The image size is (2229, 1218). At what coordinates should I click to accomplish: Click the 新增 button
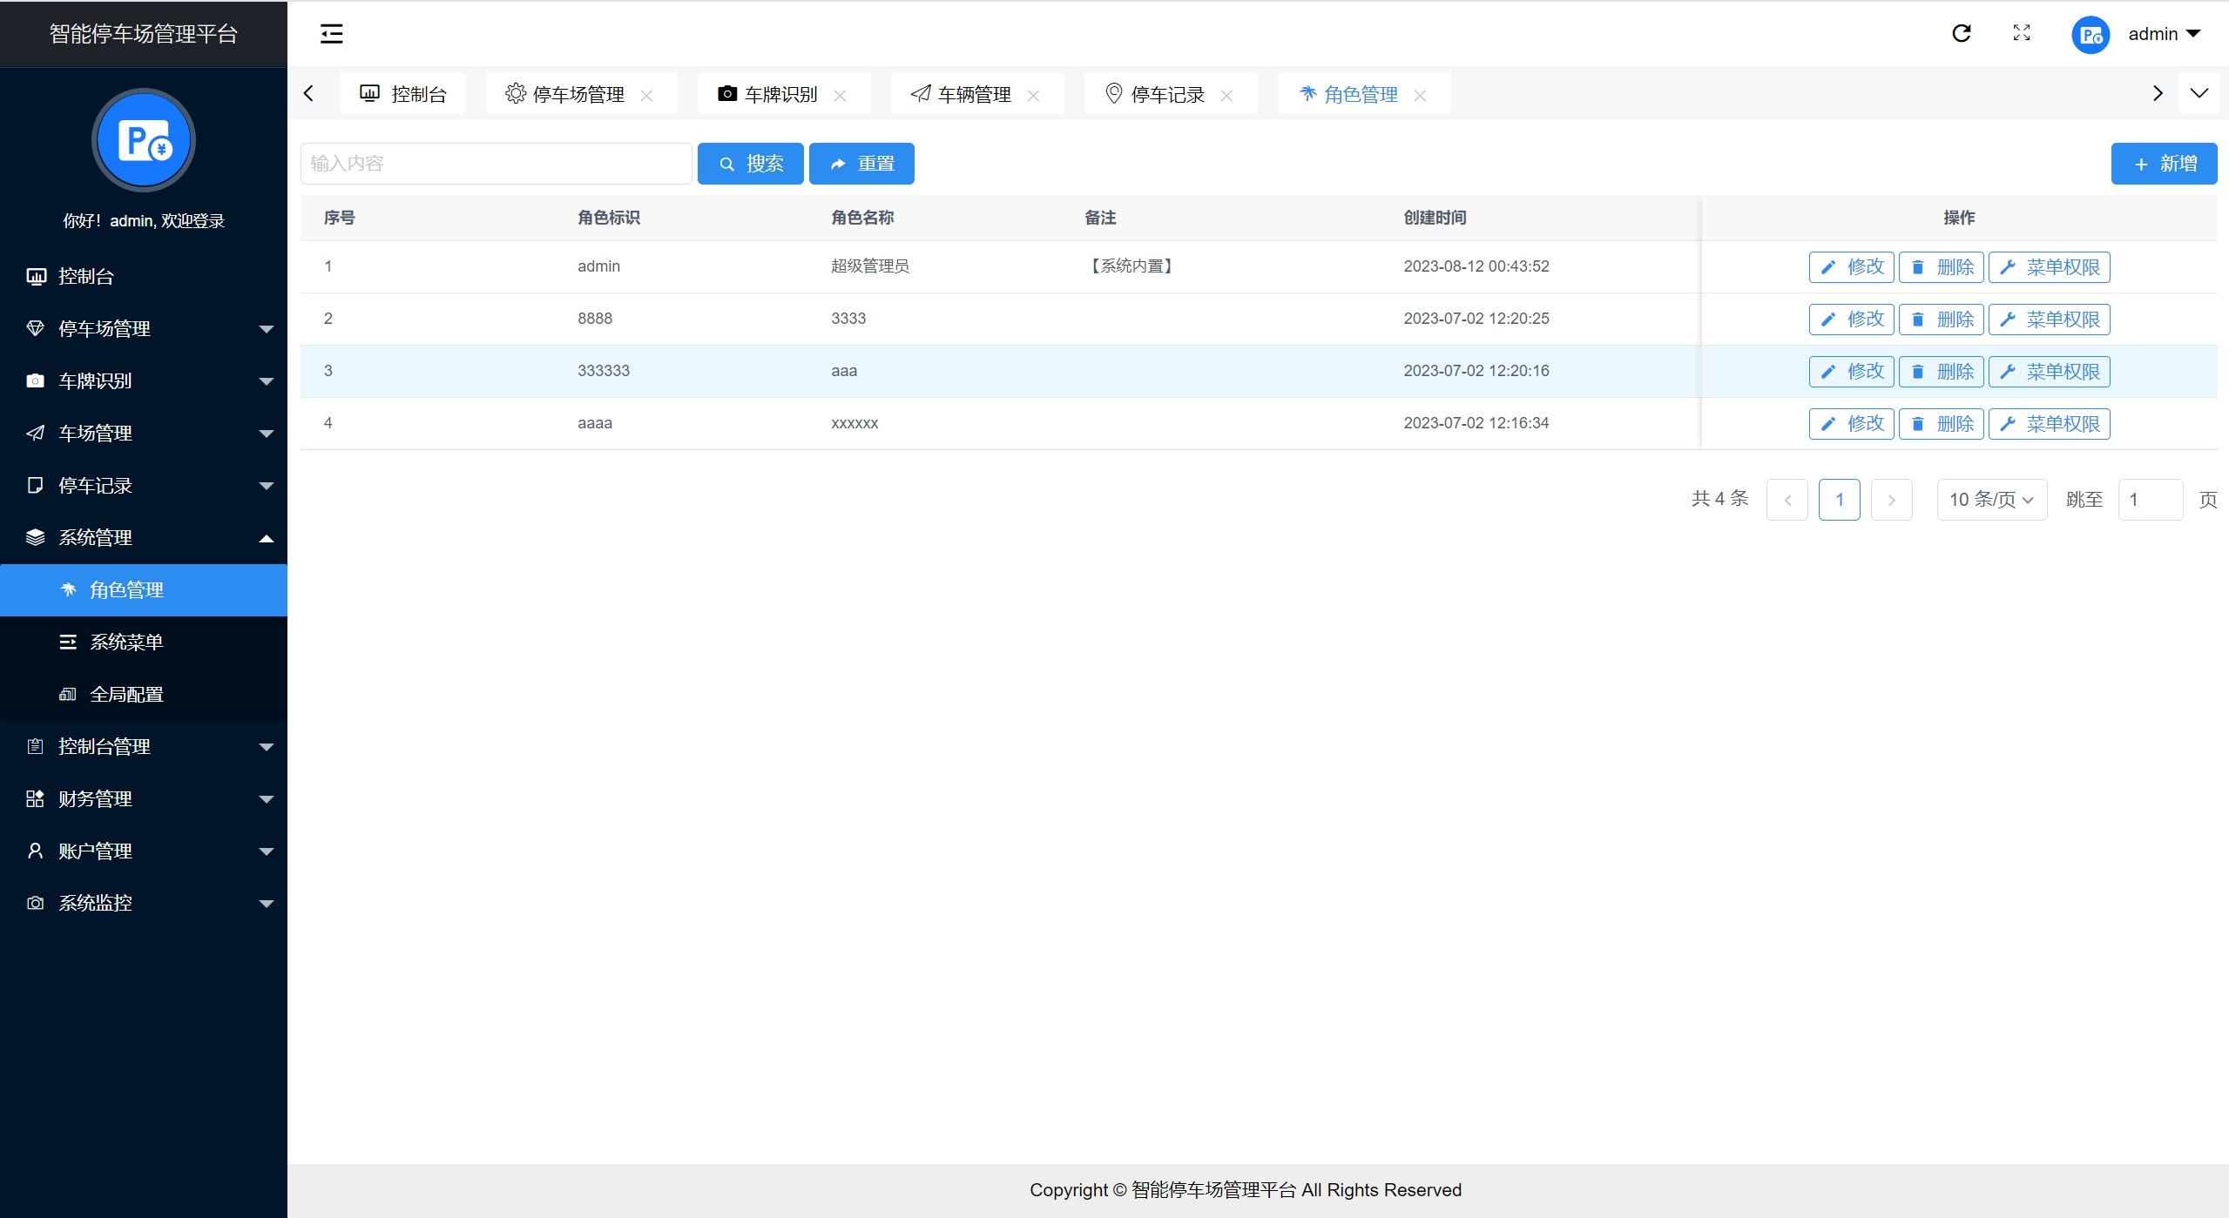click(2164, 164)
